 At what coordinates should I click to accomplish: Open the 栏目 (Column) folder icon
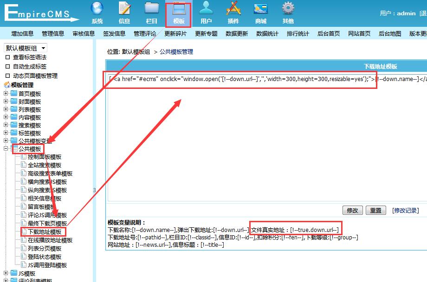point(151,9)
